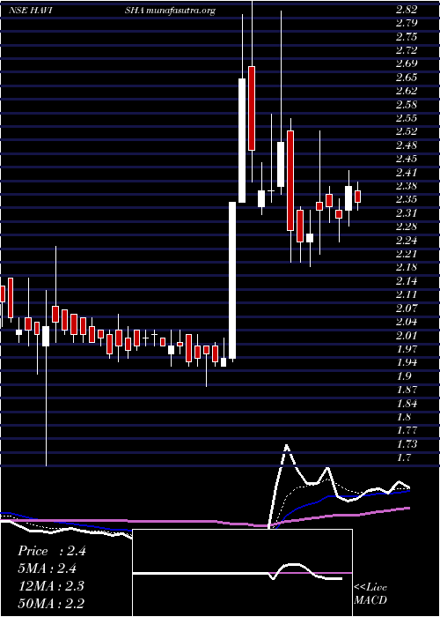Click the 2.21 price axis label
The height and width of the screenshot is (617, 440).
click(x=407, y=254)
